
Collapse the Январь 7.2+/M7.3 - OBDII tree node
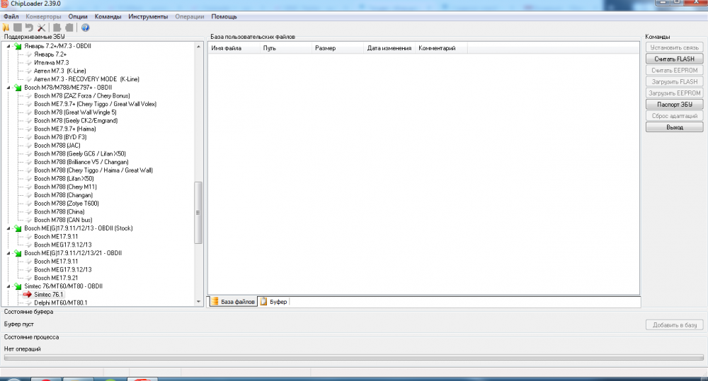pos(9,46)
